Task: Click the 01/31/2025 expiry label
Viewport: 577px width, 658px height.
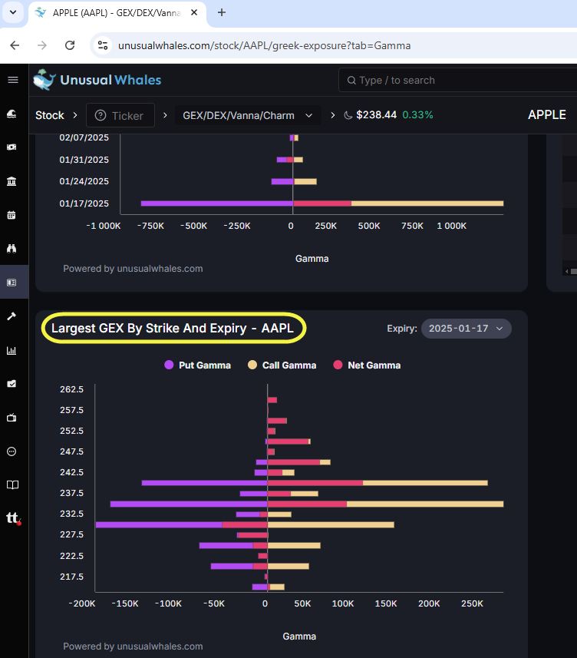Action: point(84,160)
